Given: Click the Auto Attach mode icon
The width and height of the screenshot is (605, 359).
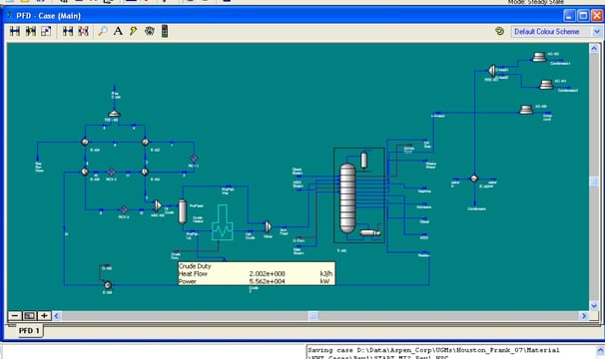Looking at the screenshot, I should (x=31, y=31).
